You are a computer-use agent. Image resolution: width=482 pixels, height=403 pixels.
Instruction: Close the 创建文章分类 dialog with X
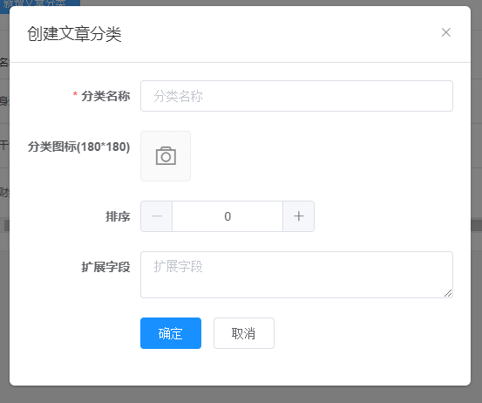pyautogui.click(x=445, y=32)
